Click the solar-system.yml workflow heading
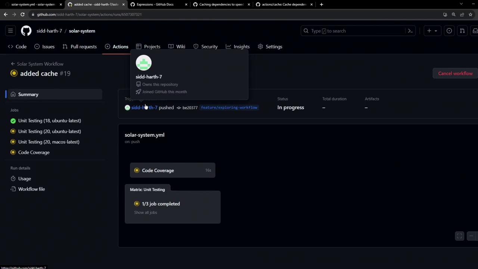 pyautogui.click(x=145, y=135)
